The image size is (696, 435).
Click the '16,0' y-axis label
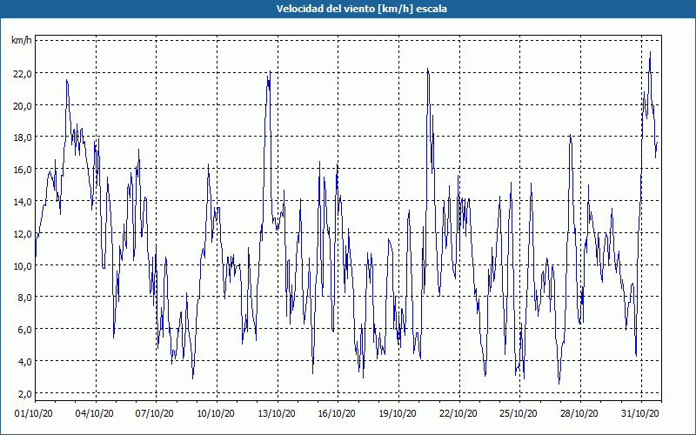click(x=23, y=170)
